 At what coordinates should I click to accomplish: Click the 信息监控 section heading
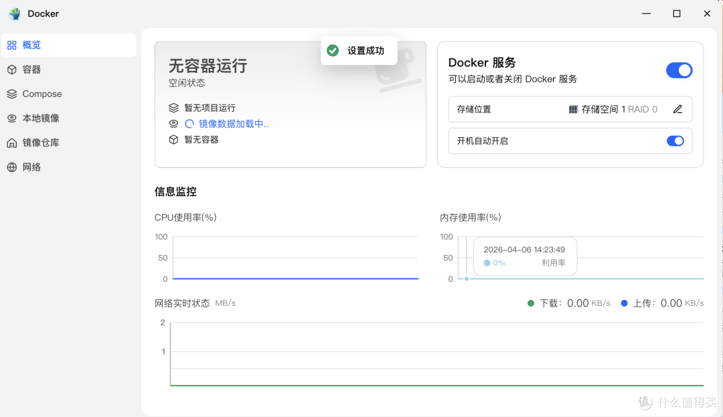(x=175, y=191)
